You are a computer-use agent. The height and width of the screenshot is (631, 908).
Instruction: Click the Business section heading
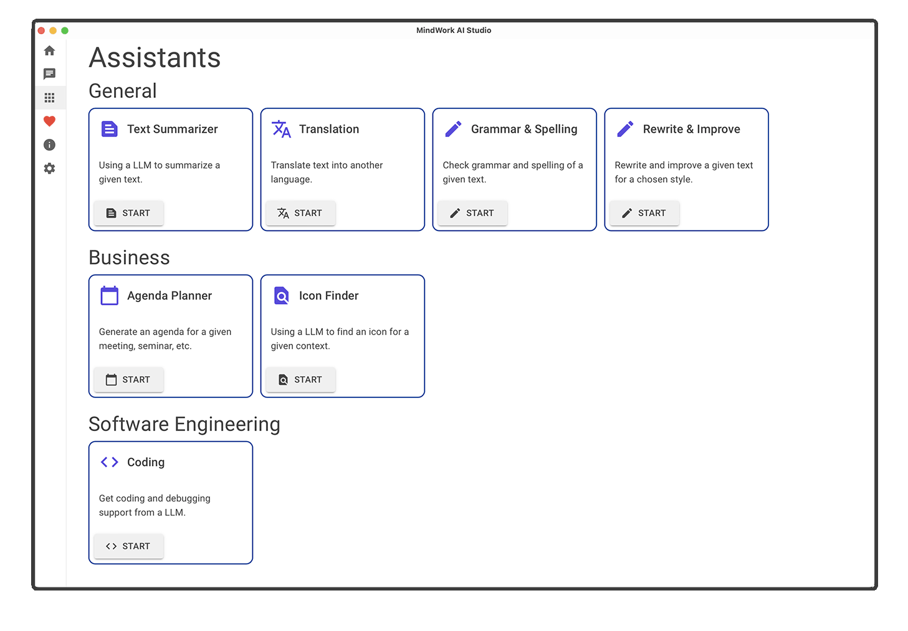click(x=130, y=258)
